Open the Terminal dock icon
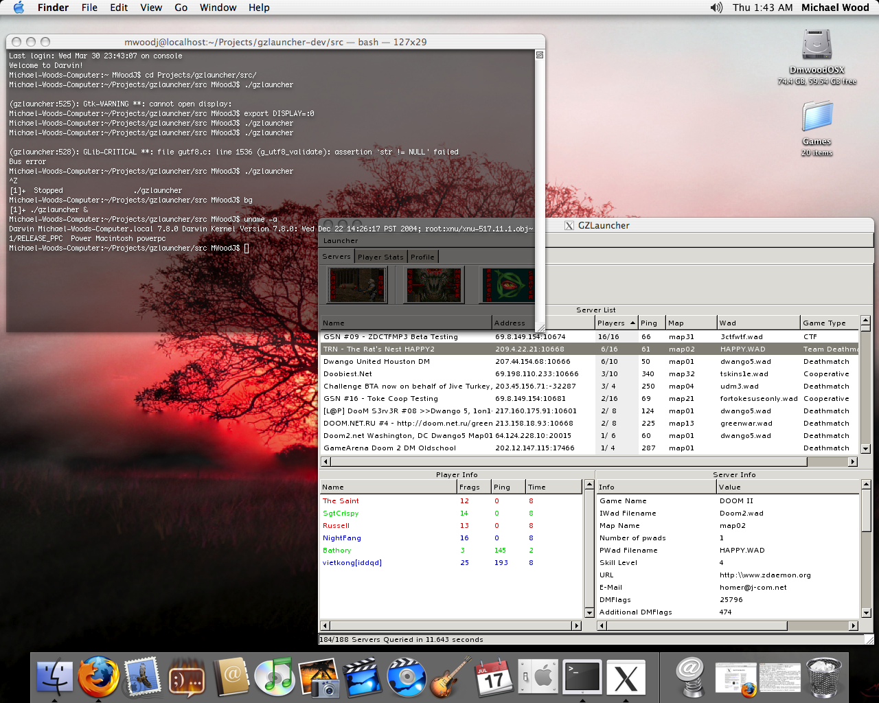Screen dimensions: 879x703 (582, 678)
